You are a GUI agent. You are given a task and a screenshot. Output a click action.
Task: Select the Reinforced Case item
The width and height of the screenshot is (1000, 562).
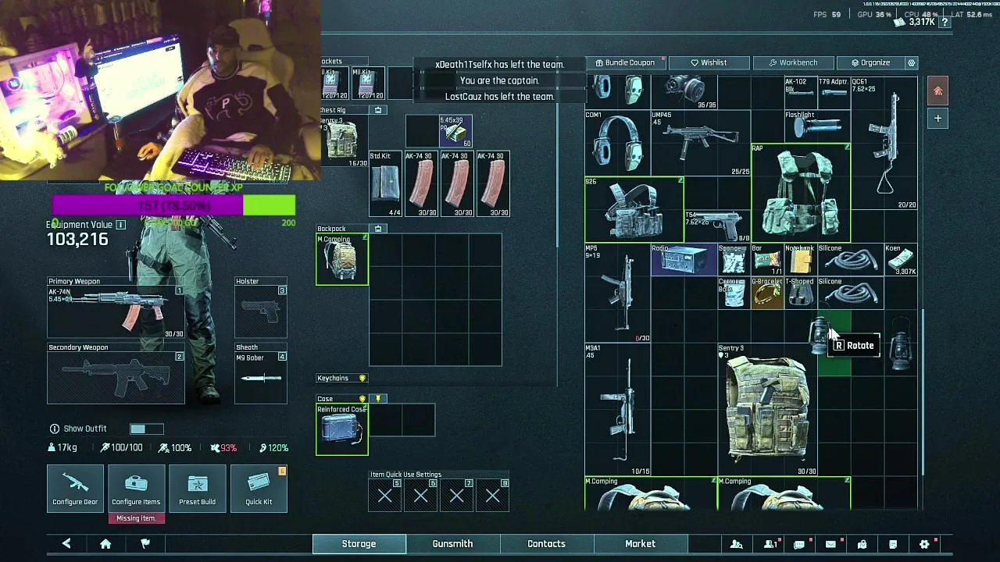342,429
